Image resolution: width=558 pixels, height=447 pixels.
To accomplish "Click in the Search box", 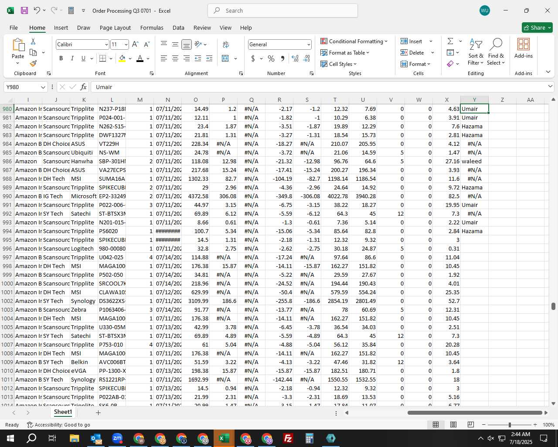I will click(282, 10).
